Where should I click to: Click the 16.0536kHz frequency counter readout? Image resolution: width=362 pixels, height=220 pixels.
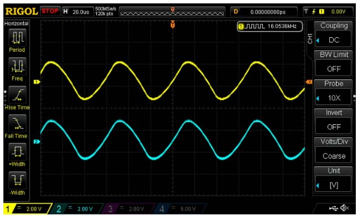coord(270,26)
